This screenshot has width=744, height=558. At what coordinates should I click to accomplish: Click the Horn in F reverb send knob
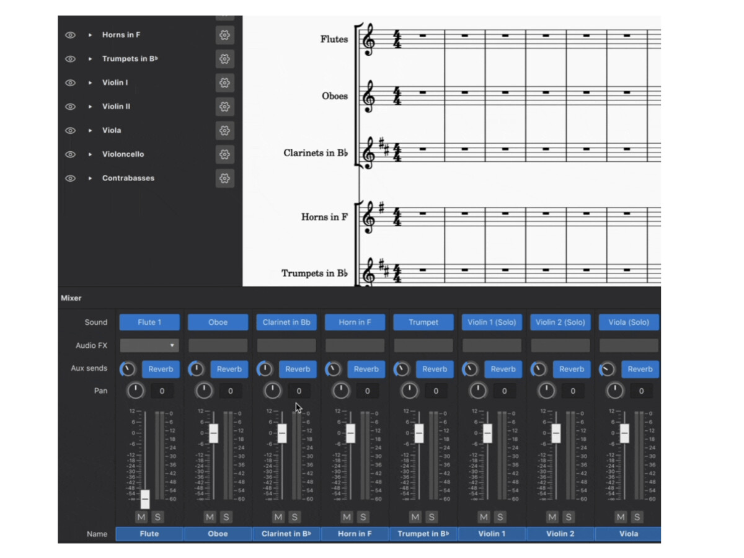pos(333,370)
